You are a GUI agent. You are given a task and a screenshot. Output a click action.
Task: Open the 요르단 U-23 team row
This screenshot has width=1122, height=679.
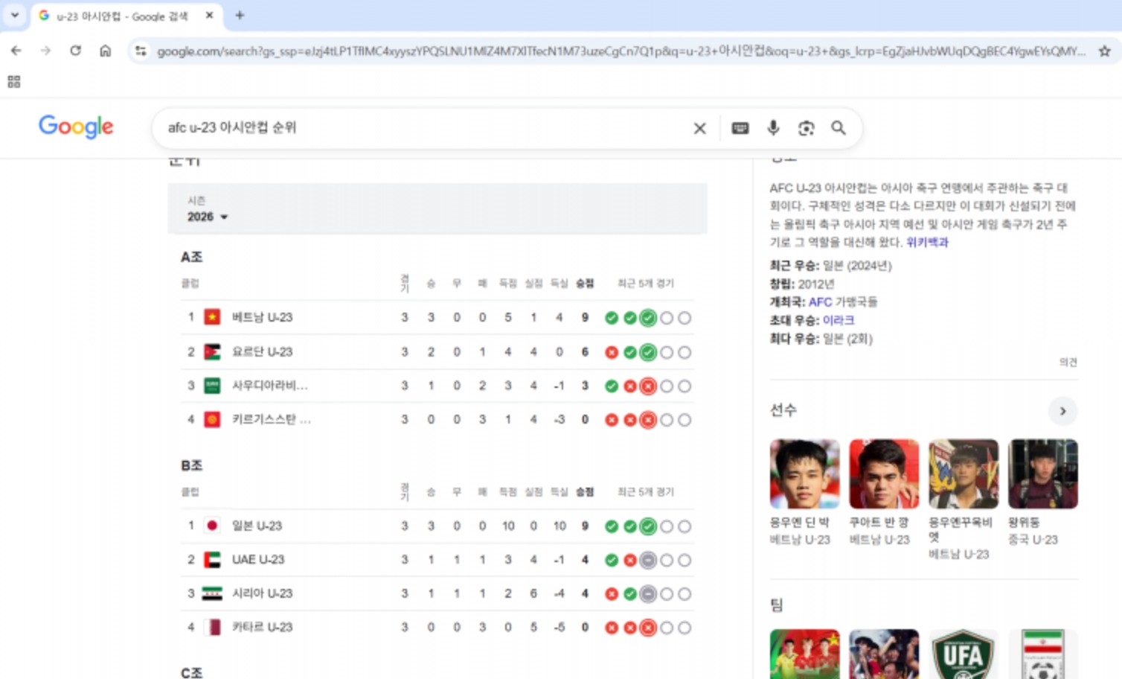pos(437,351)
